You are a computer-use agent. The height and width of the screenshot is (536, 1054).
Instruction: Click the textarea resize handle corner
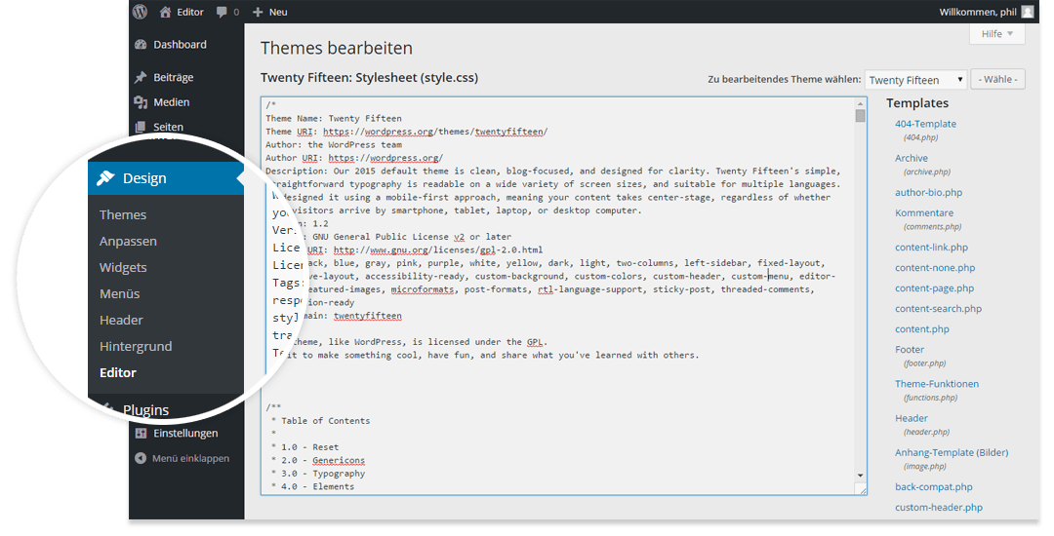pos(861,490)
